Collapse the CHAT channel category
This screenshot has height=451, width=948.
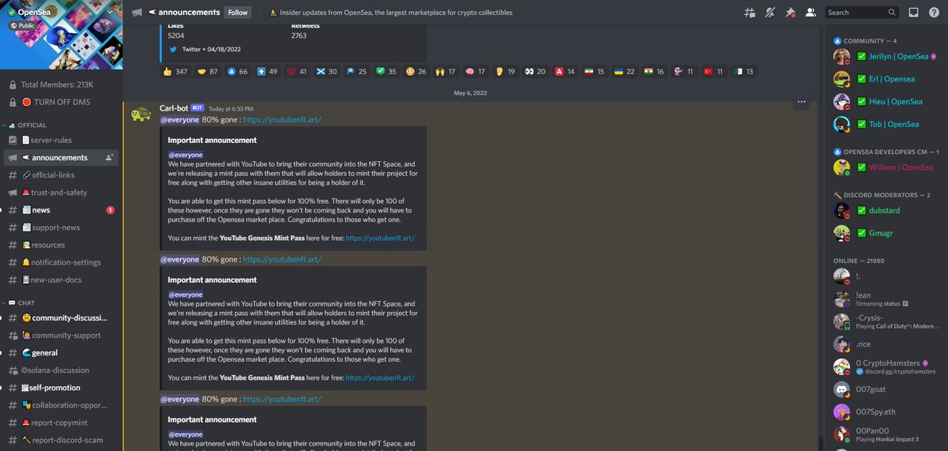(x=25, y=303)
